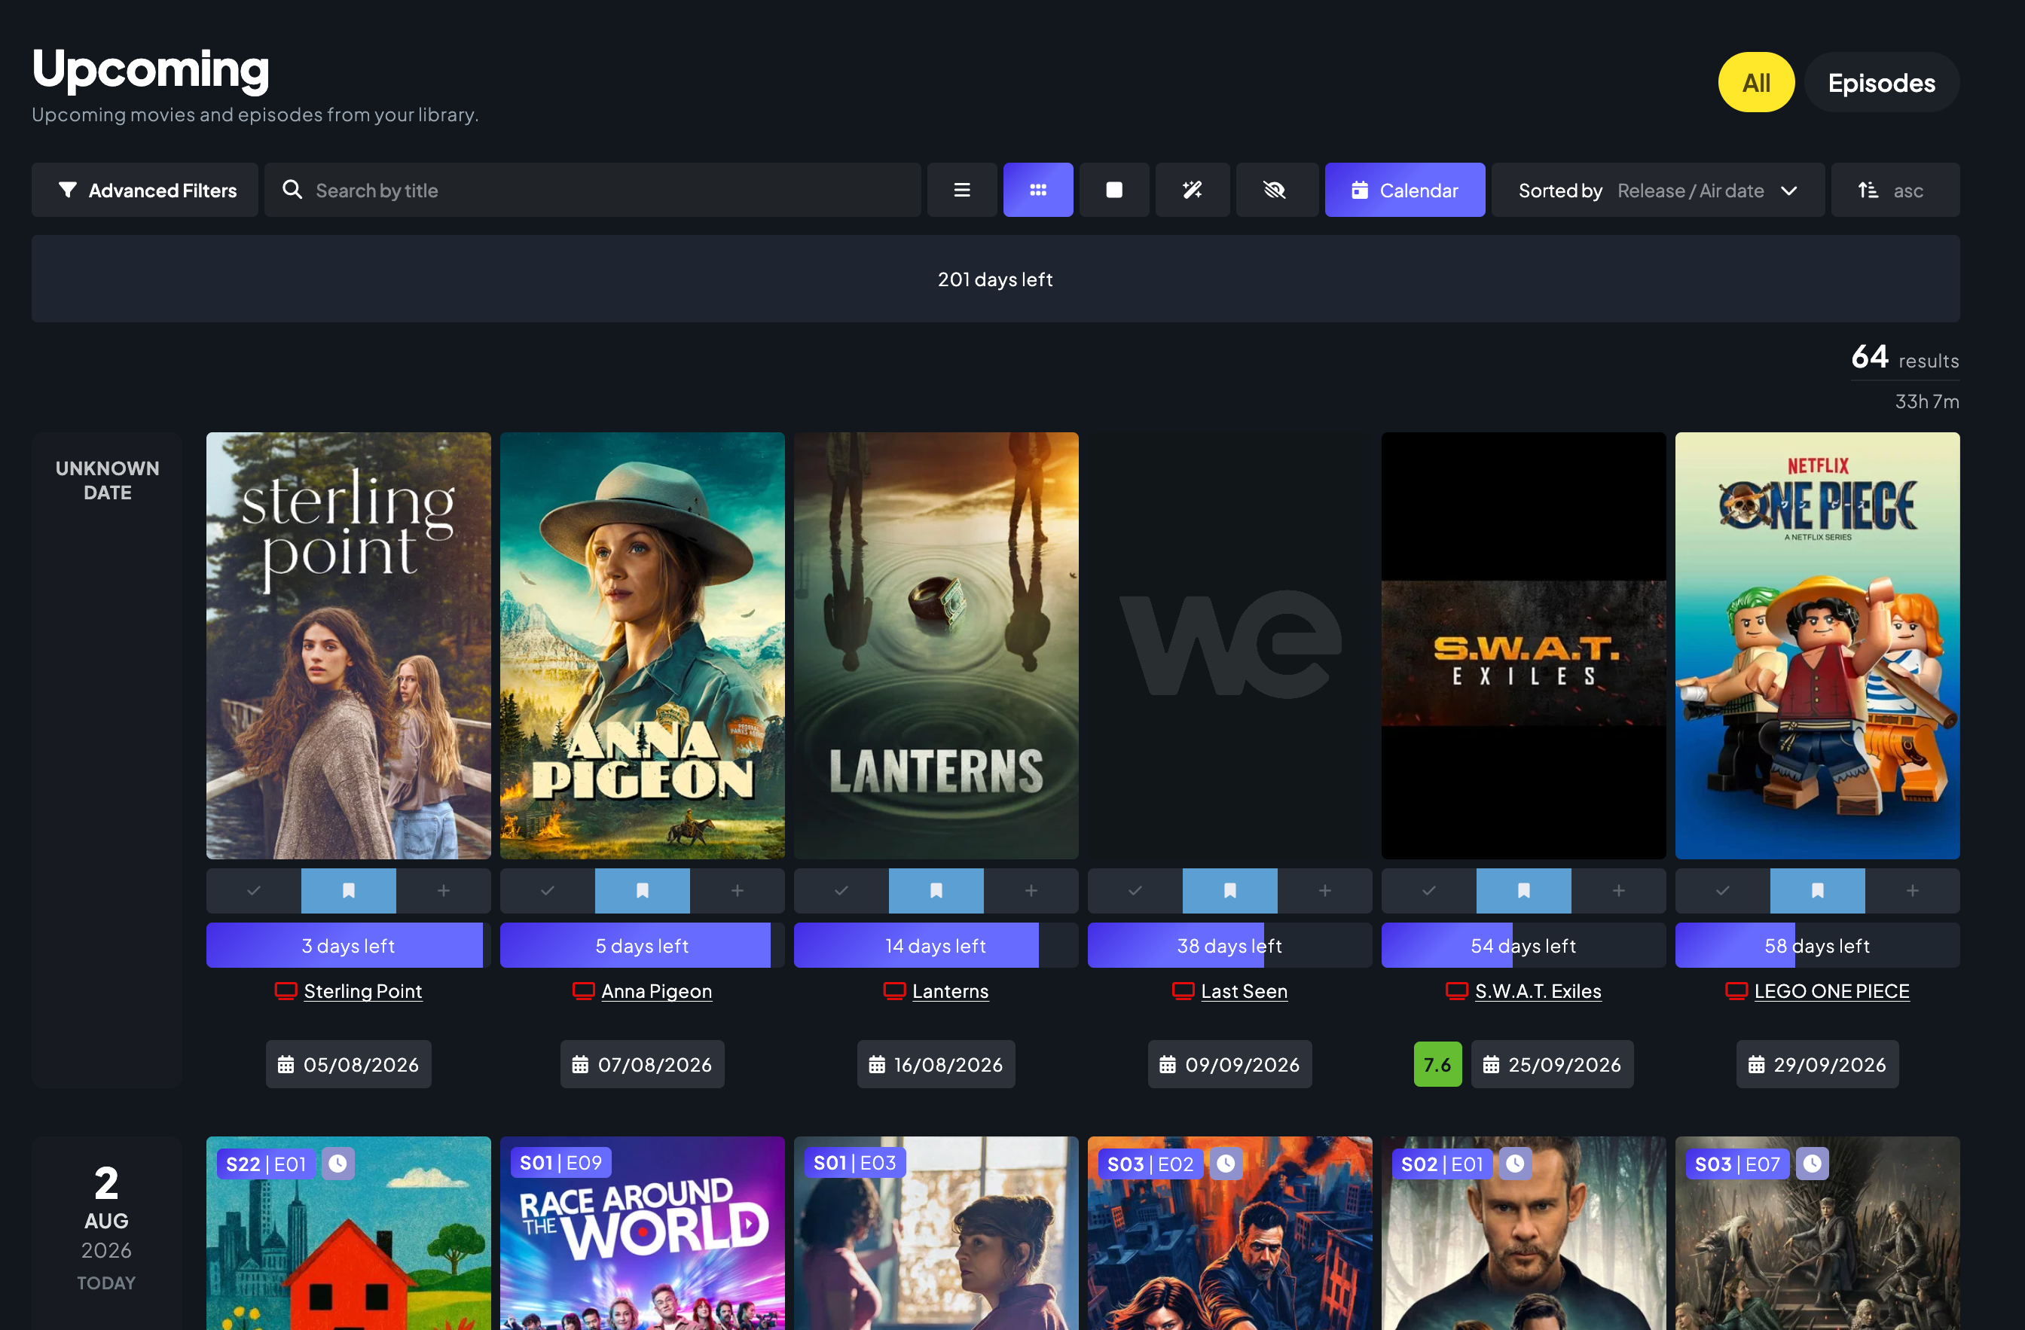The image size is (2025, 1330).
Task: Add LEGO ONE PIECE to a list
Action: pos(1913,890)
